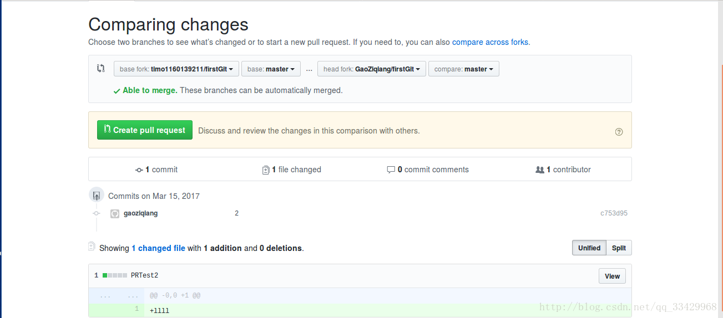Click the file icon beside 1 file changed
Screen dimensions: 723x318
pyautogui.click(x=266, y=170)
